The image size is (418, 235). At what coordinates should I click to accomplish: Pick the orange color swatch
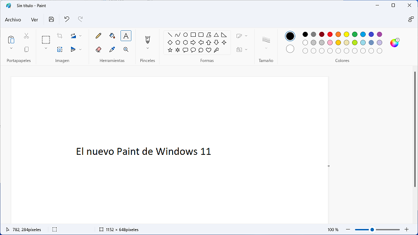(x=338, y=35)
